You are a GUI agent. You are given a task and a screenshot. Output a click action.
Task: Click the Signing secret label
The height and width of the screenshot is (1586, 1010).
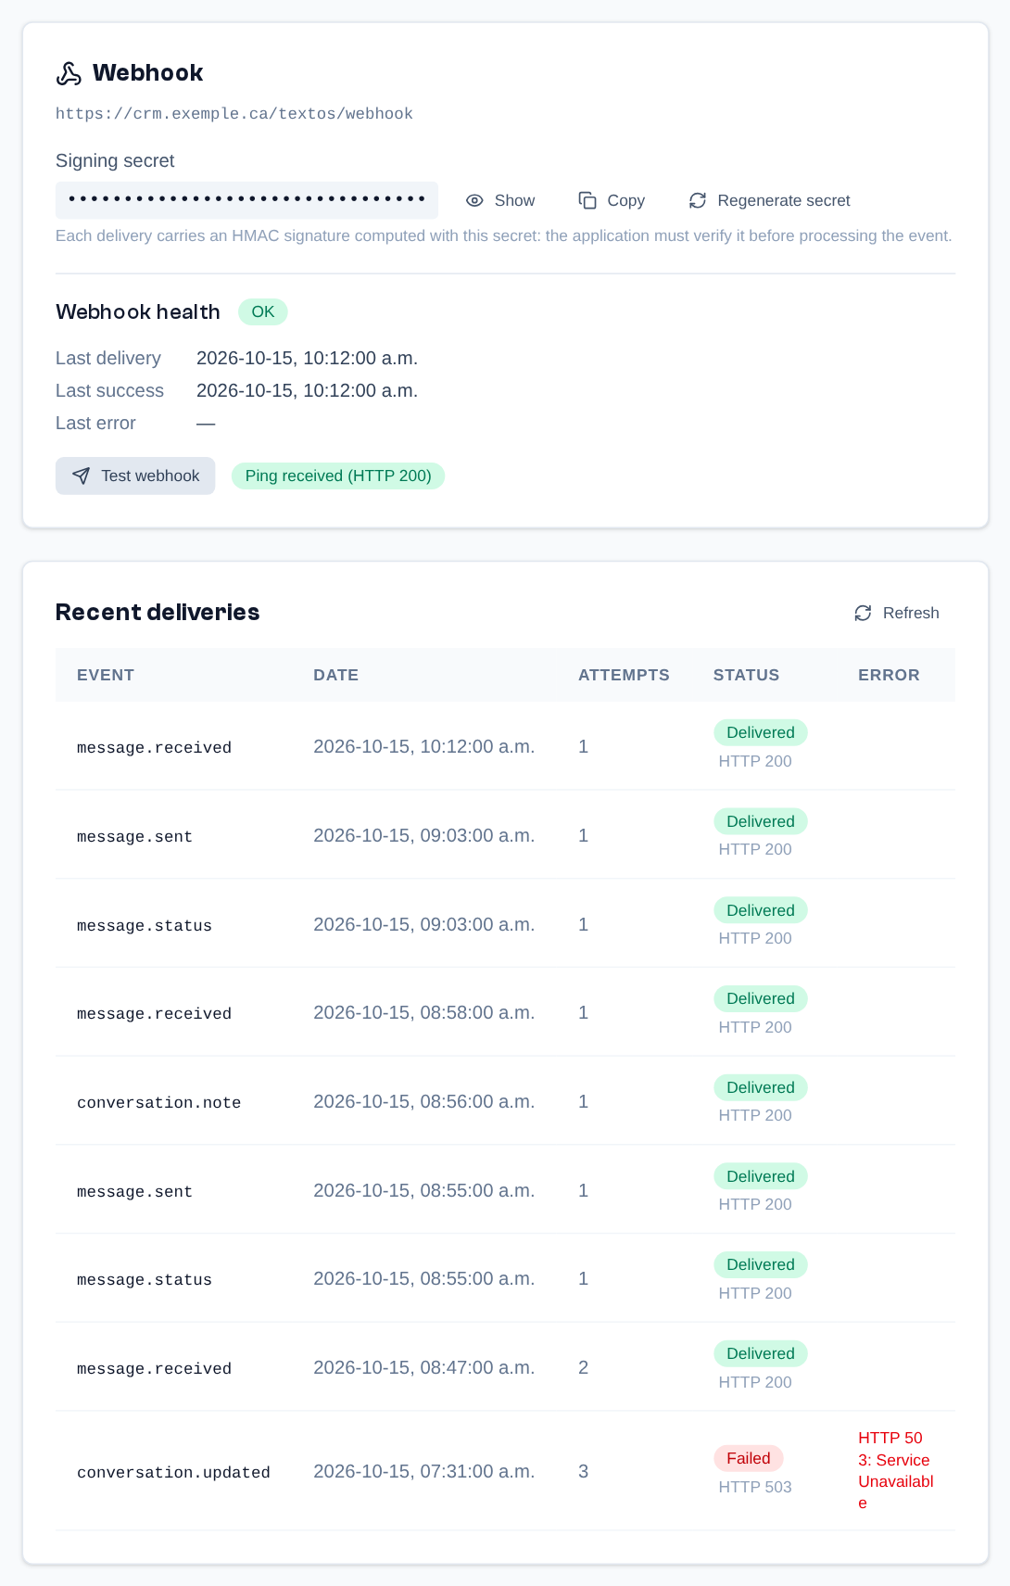coord(115,160)
